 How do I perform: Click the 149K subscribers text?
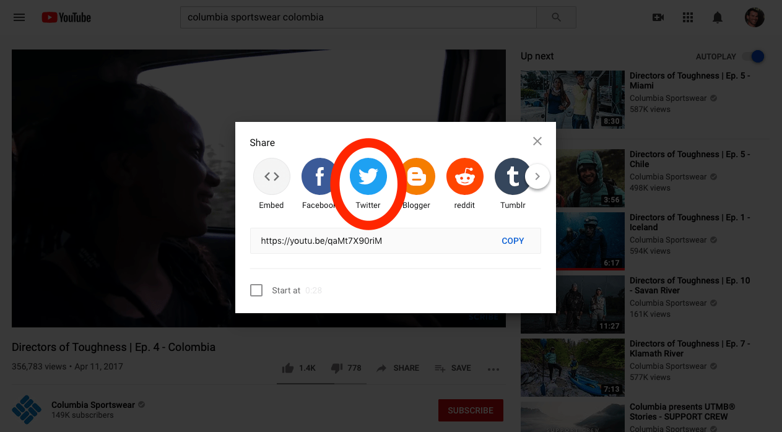[82, 415]
